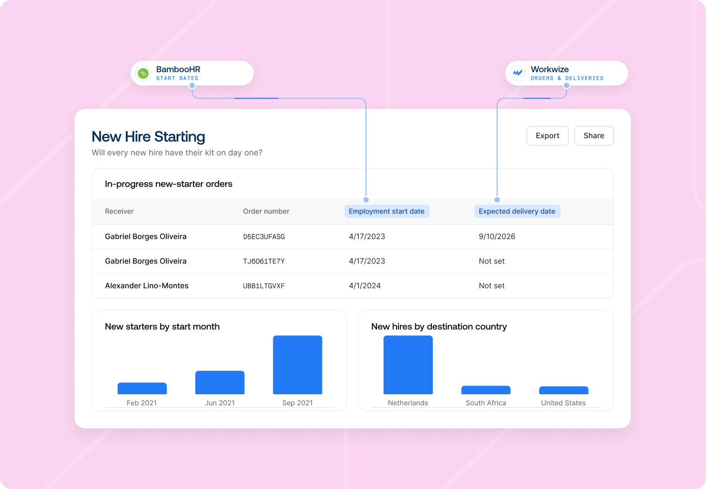Click the start date 4/1/2024

coord(365,286)
